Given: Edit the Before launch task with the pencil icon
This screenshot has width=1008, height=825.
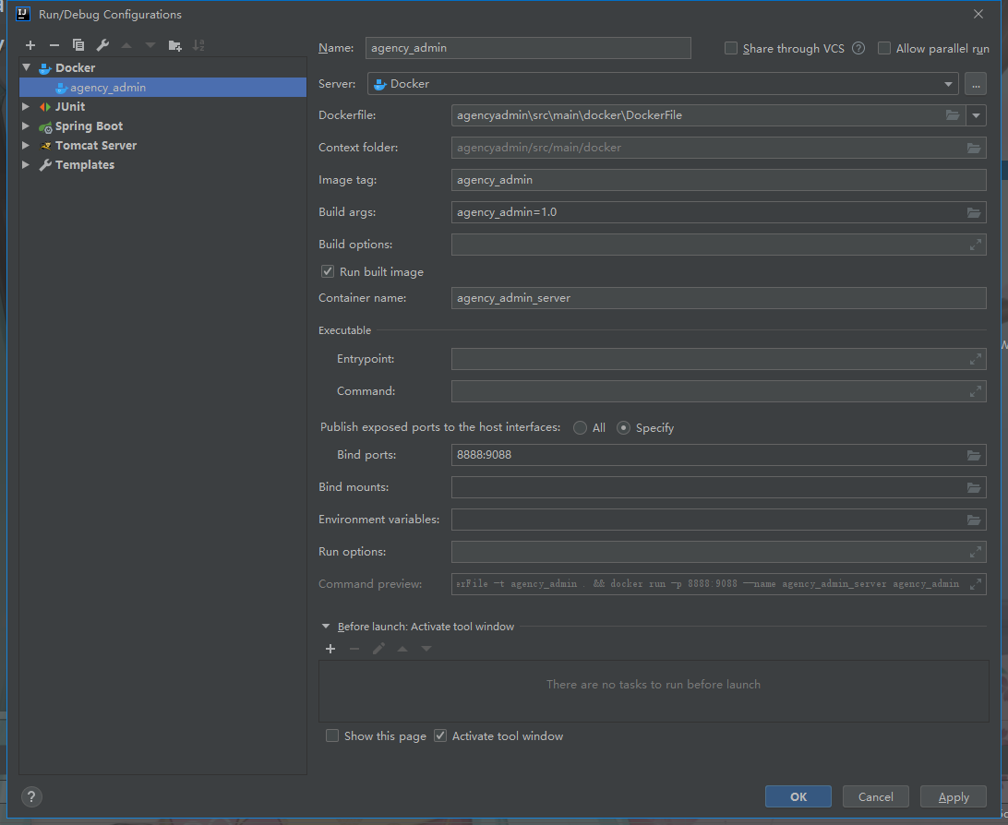Looking at the screenshot, I should [378, 649].
